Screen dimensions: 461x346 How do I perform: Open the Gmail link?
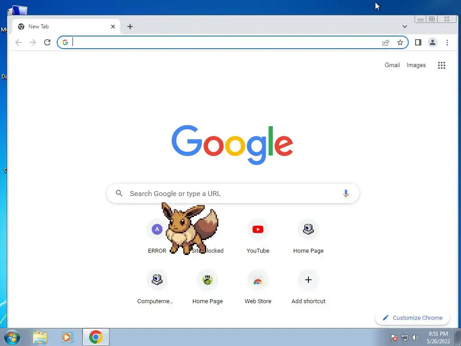tap(392, 65)
